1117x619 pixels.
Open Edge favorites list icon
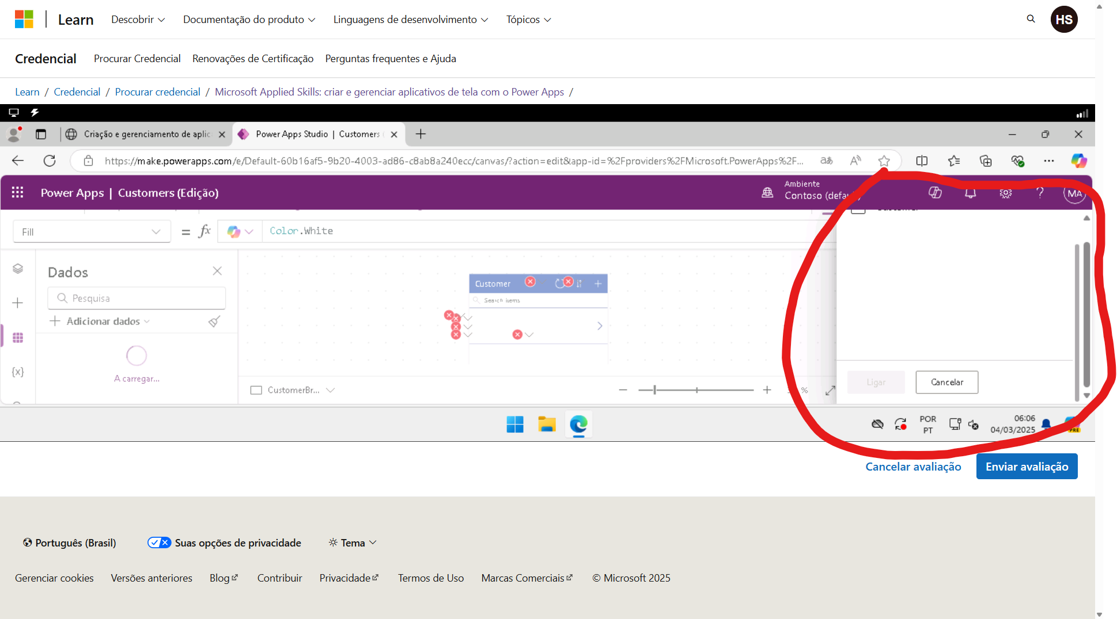click(954, 161)
